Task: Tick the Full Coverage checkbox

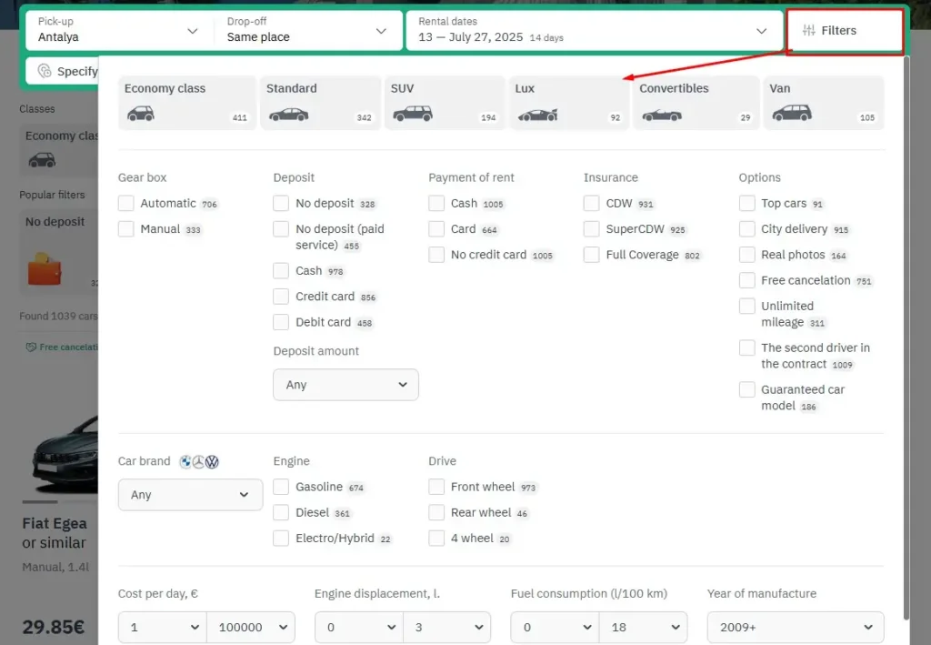Action: (591, 255)
